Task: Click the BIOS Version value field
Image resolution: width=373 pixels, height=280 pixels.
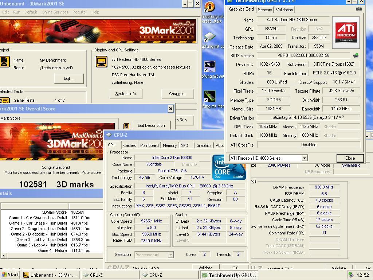Action: click(x=303, y=55)
